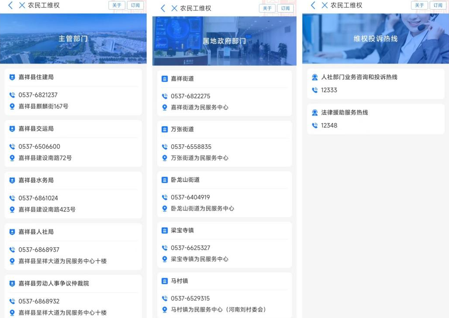This screenshot has height=318, width=449.
Task: Click phone icon beside 0537-6529315
Action: 164,298
